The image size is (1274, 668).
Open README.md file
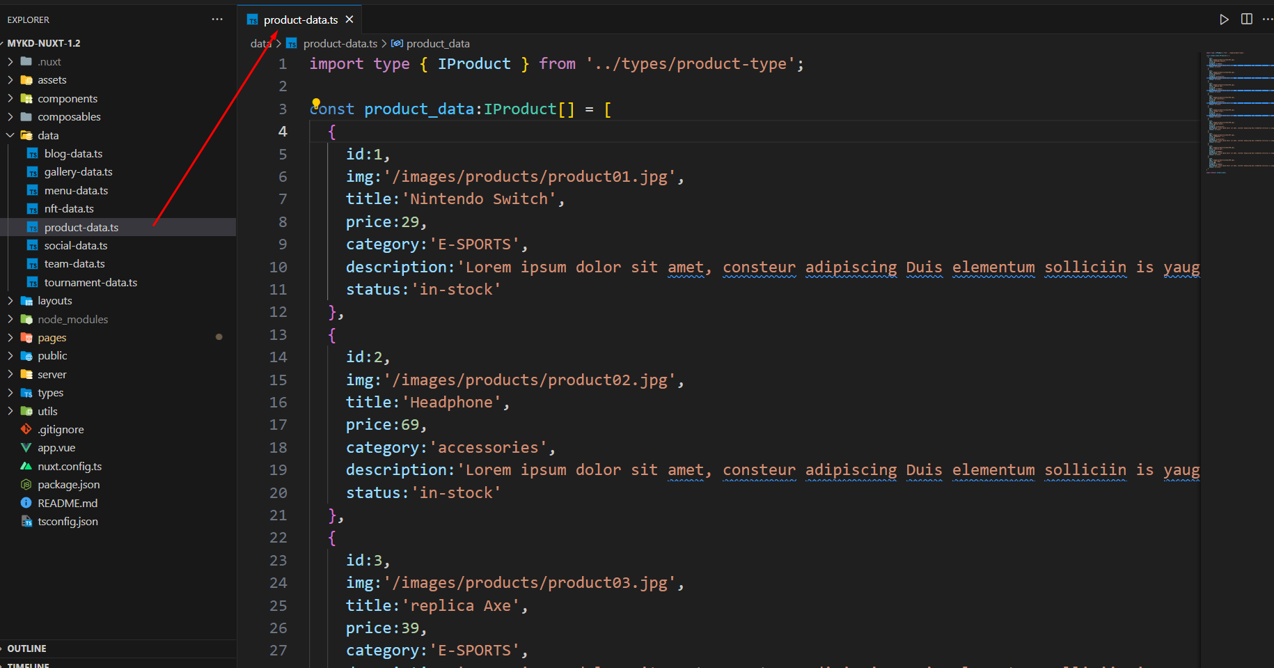[67, 503]
